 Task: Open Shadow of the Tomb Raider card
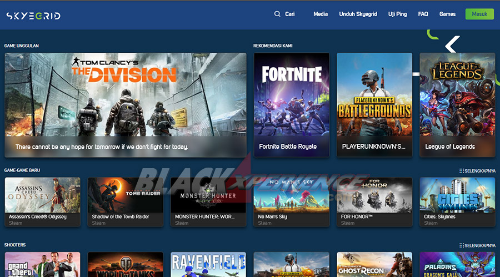pyautogui.click(x=126, y=202)
